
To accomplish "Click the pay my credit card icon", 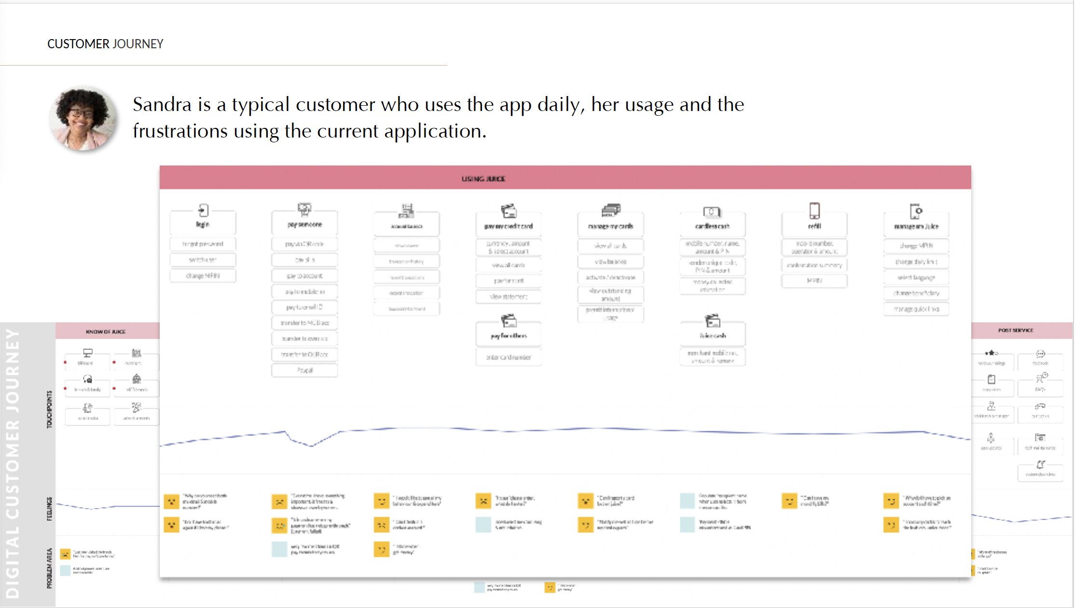I will pyautogui.click(x=509, y=211).
